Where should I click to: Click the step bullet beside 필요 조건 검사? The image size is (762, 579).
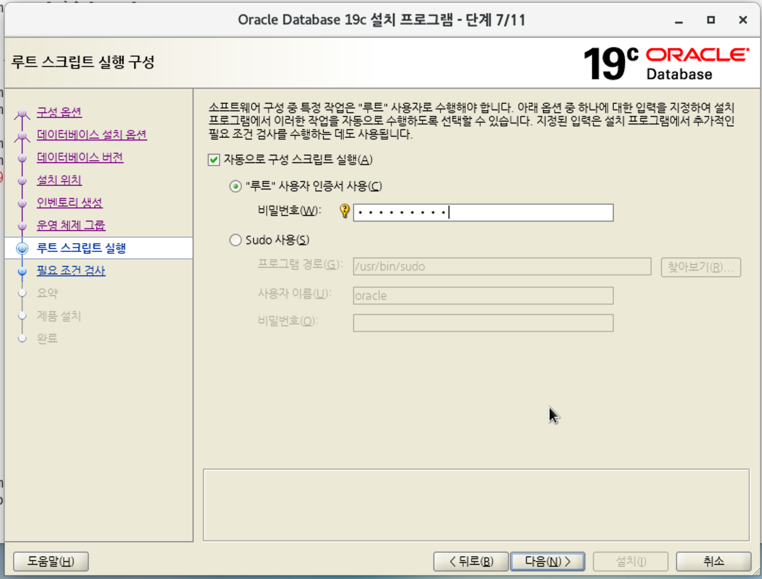click(x=22, y=271)
